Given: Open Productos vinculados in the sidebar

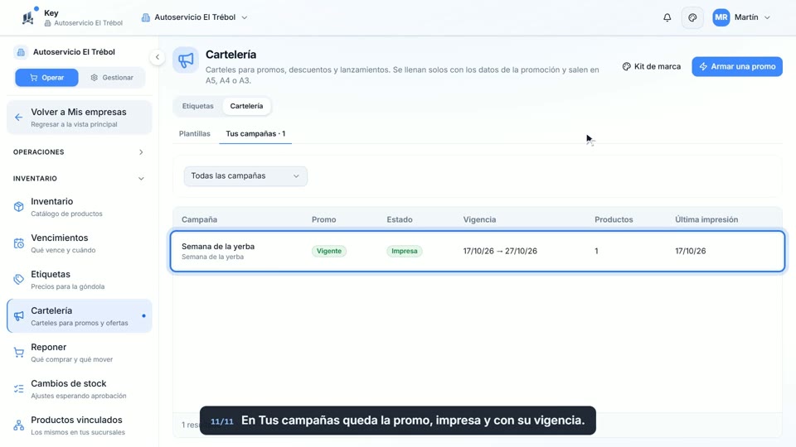Looking at the screenshot, I should tap(79, 425).
